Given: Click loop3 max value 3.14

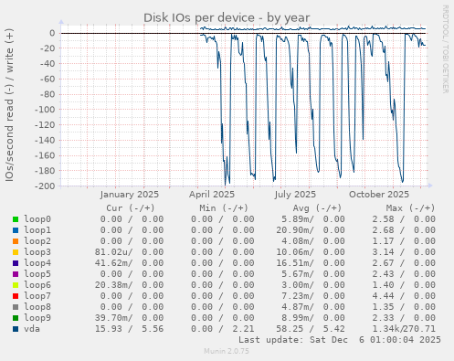Looking at the screenshot, I should pyautogui.click(x=383, y=252).
